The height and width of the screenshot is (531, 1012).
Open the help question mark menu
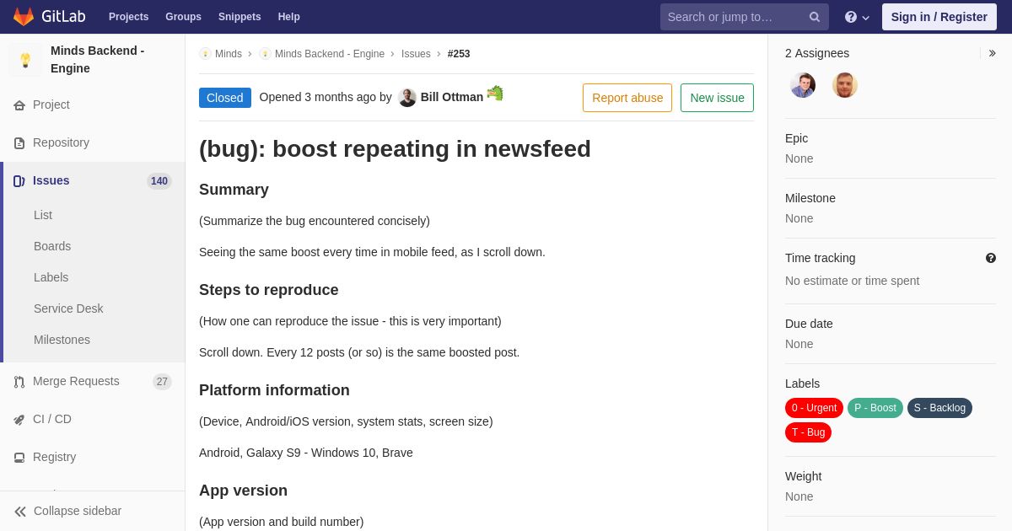856,17
